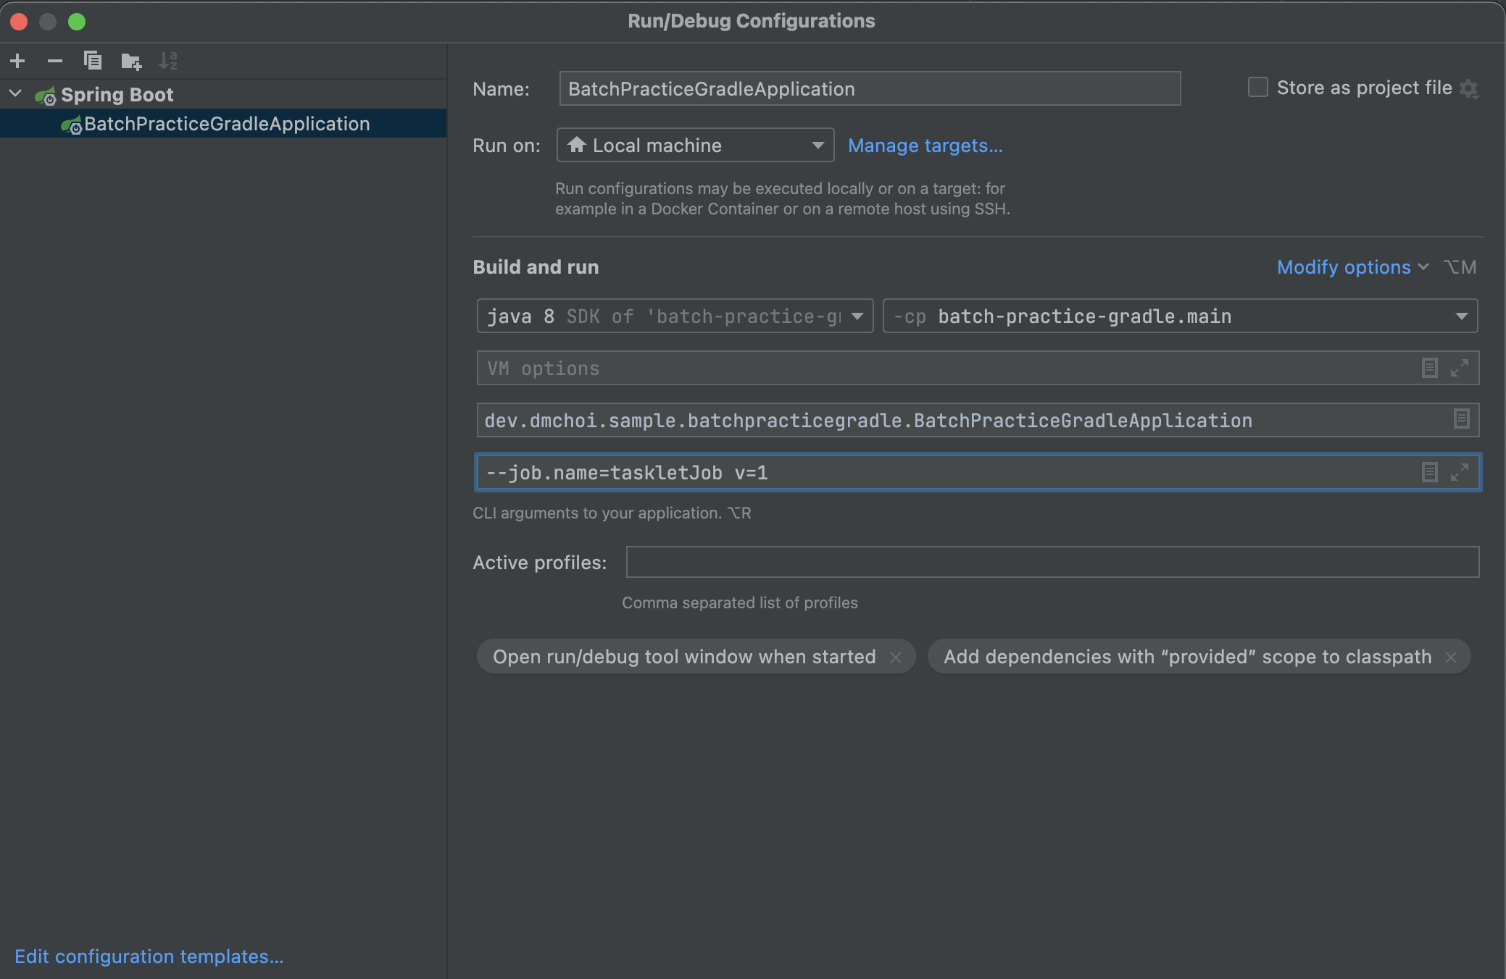Enable the Store as project file checkbox
The image size is (1506, 979).
(1257, 88)
